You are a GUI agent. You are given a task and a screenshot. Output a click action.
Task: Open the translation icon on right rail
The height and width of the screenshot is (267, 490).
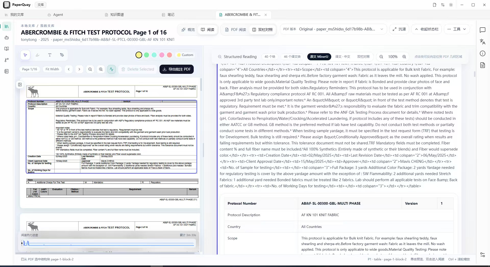pyautogui.click(x=482, y=42)
